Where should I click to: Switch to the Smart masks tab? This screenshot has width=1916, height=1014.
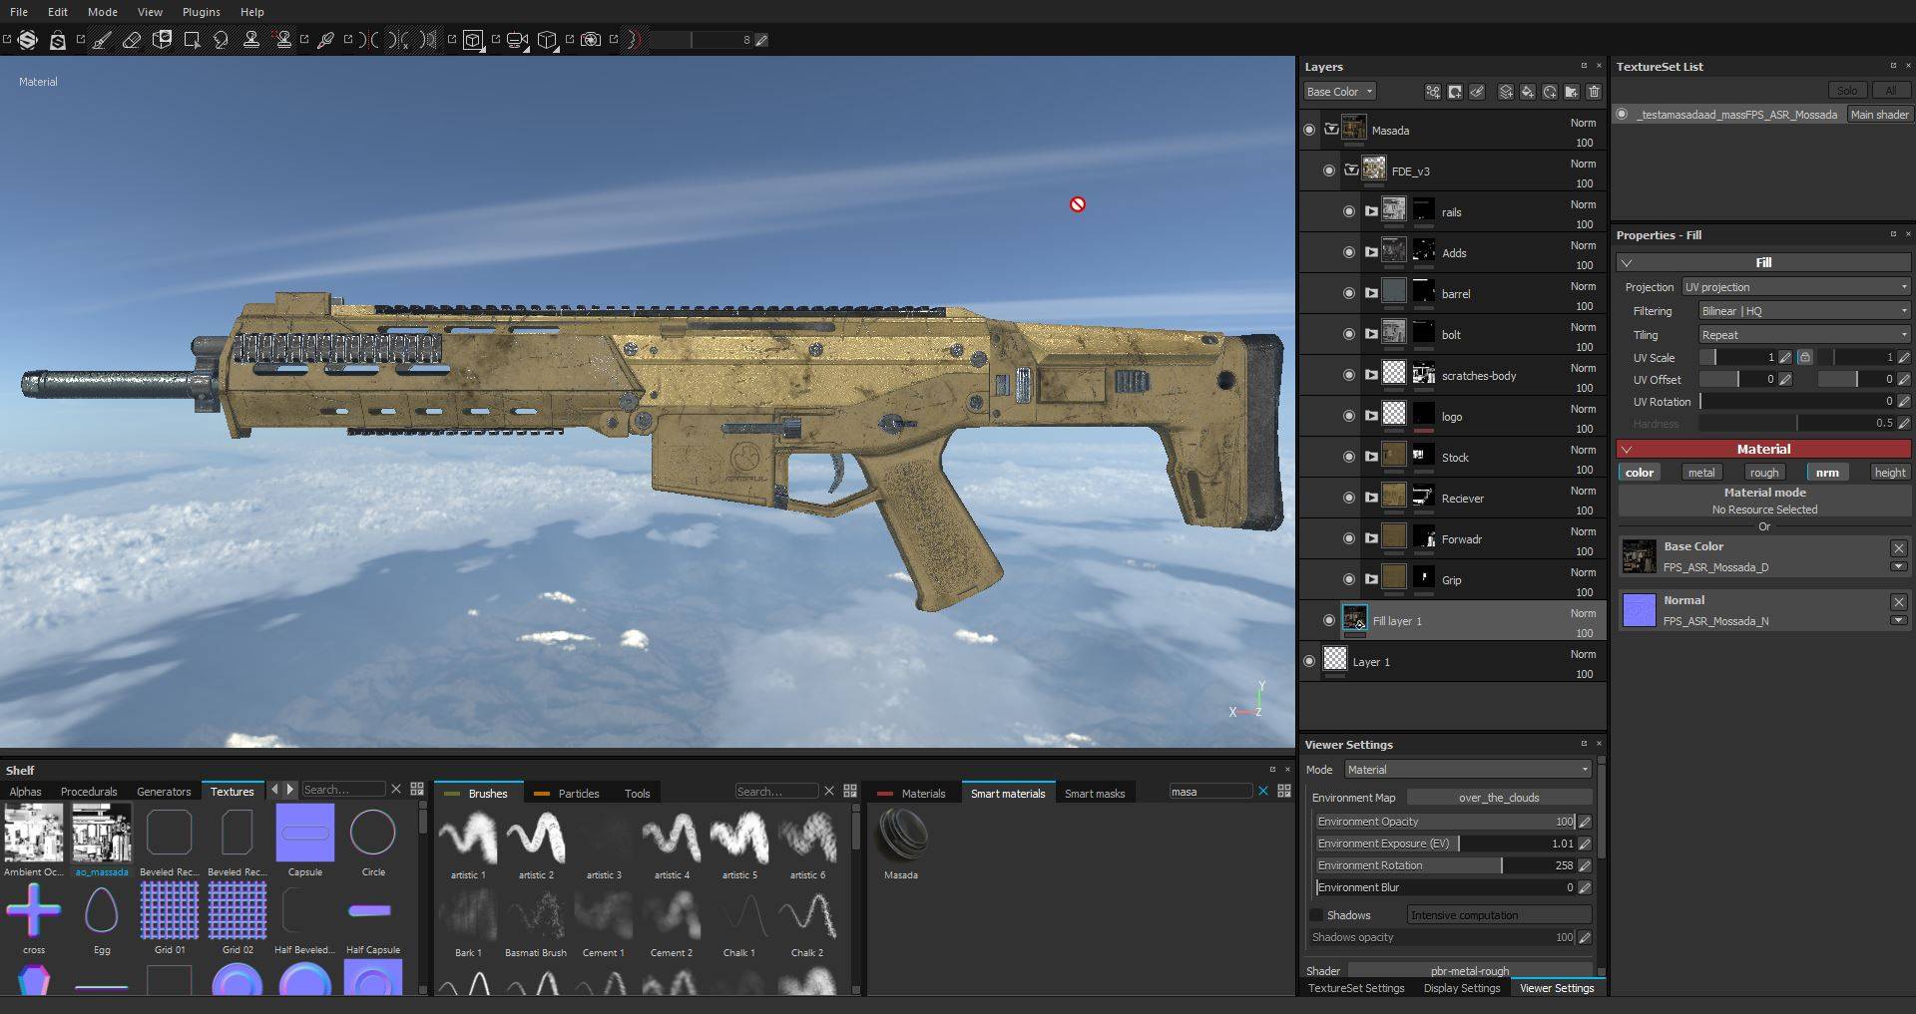[1095, 794]
